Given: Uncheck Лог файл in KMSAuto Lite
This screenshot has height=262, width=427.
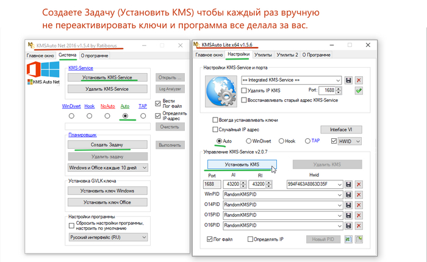Looking at the screenshot, I should coord(209,239).
